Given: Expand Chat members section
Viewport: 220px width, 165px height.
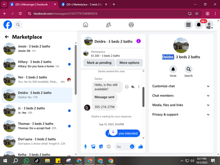Looking at the screenshot, I should pyautogui.click(x=181, y=95).
